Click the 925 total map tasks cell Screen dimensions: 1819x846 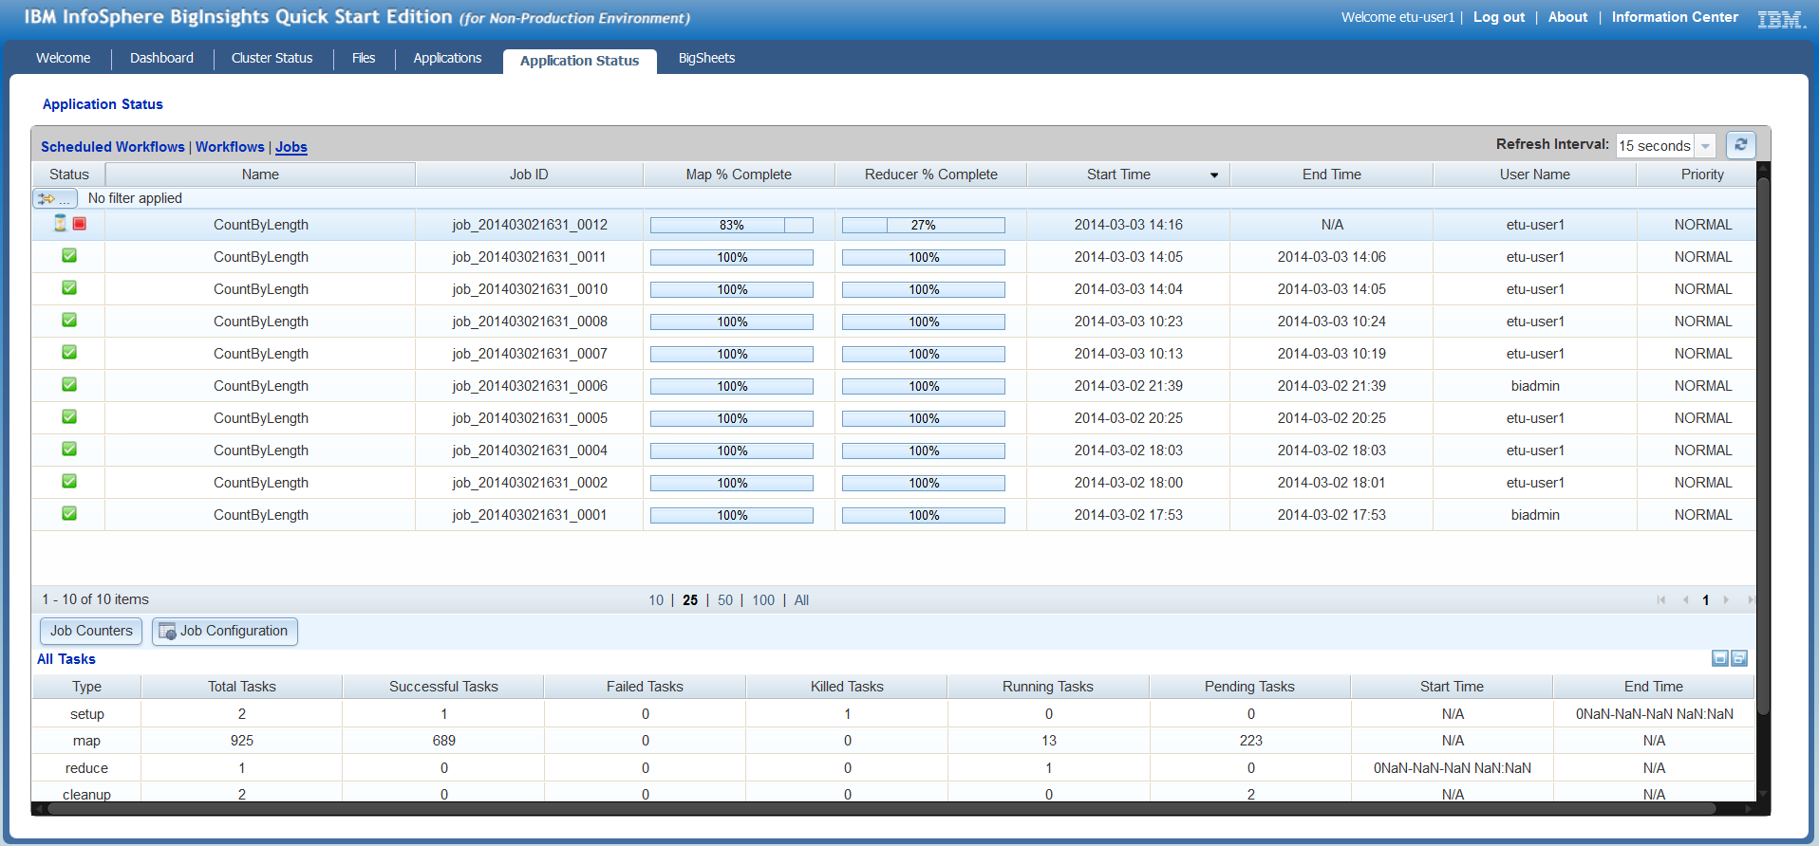(x=242, y=741)
